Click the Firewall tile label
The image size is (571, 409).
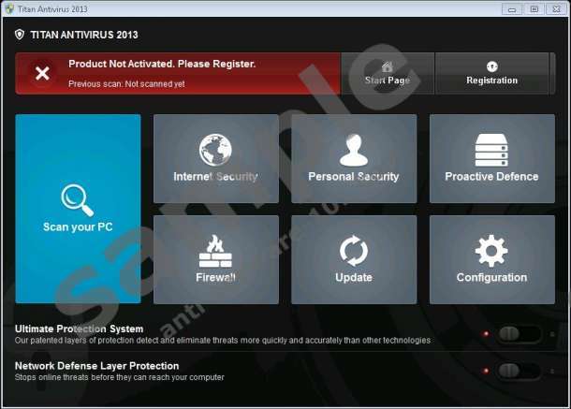point(215,278)
